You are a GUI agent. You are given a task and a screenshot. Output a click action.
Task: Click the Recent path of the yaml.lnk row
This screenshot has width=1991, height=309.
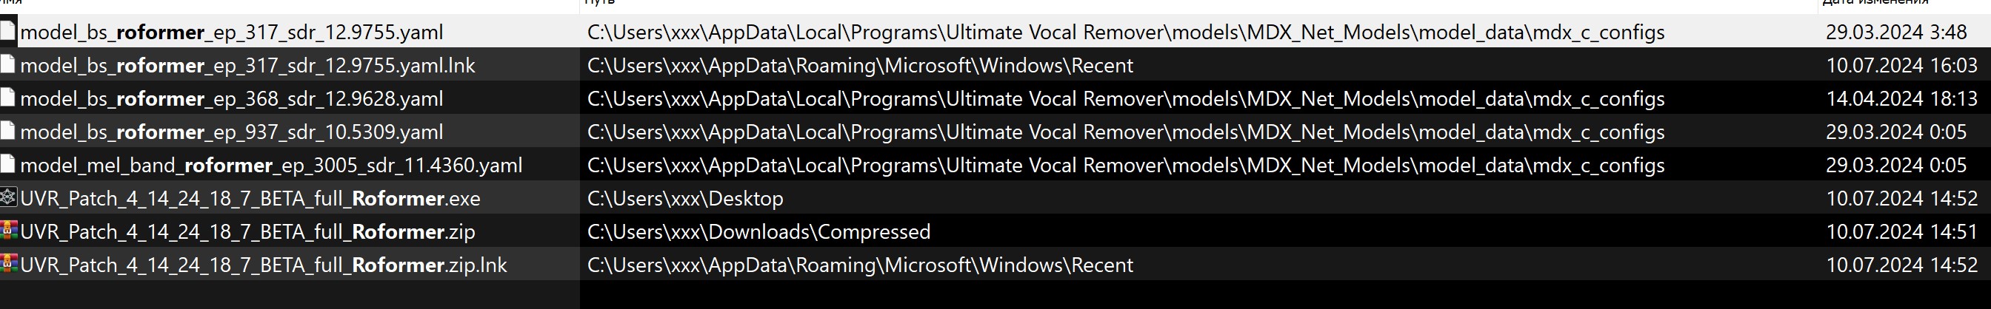pyautogui.click(x=859, y=67)
